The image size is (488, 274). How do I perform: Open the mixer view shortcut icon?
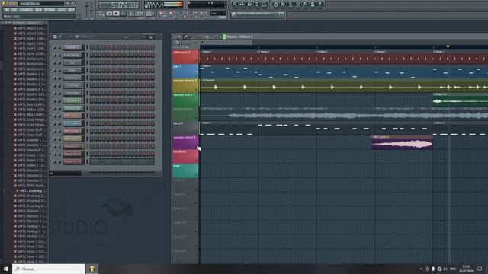click(x=265, y=4)
